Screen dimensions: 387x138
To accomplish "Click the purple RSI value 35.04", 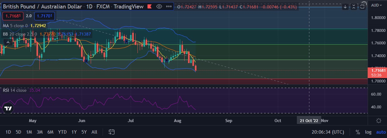I will (35, 90).
